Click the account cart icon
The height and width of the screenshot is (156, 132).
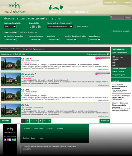(x=122, y=2)
